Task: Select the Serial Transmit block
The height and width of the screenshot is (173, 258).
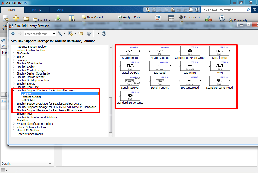Action: [160, 81]
